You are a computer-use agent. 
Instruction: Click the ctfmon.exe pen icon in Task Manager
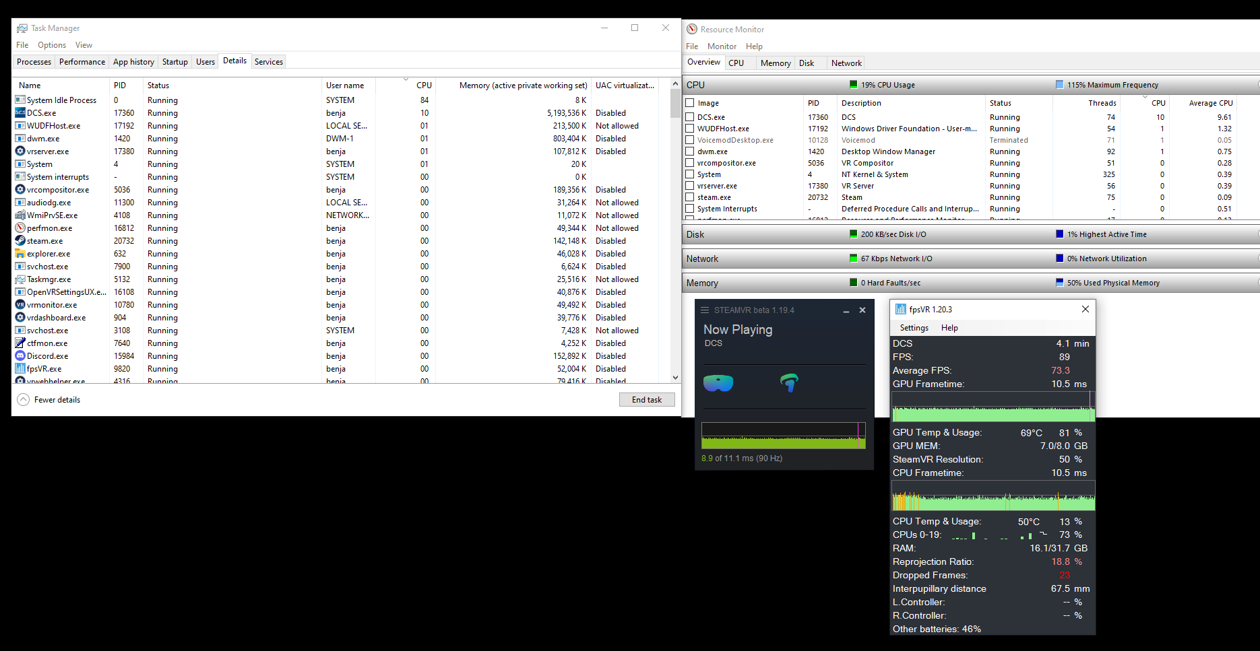(20, 343)
